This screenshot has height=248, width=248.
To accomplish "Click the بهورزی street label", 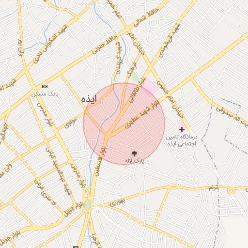I will click(x=118, y=203).
